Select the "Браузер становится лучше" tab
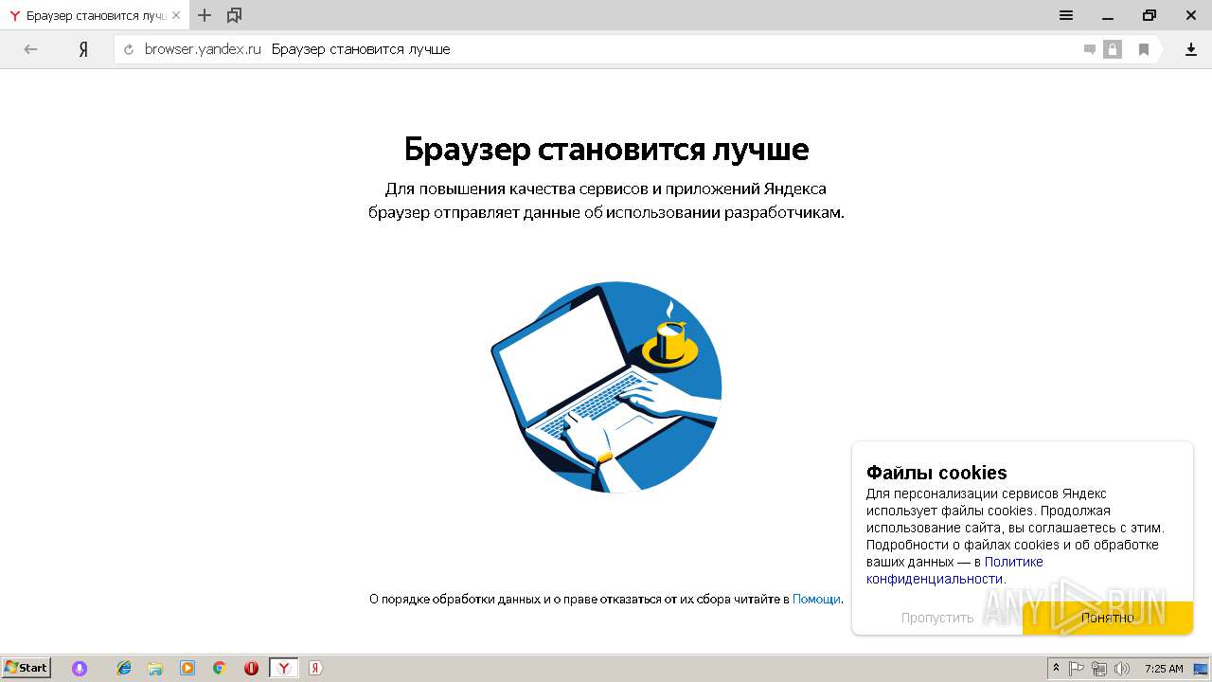This screenshot has width=1212, height=682. [95, 15]
